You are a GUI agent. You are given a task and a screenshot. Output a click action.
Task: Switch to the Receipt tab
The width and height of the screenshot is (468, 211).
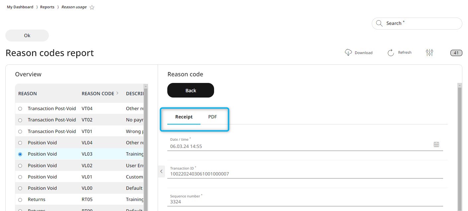[184, 117]
